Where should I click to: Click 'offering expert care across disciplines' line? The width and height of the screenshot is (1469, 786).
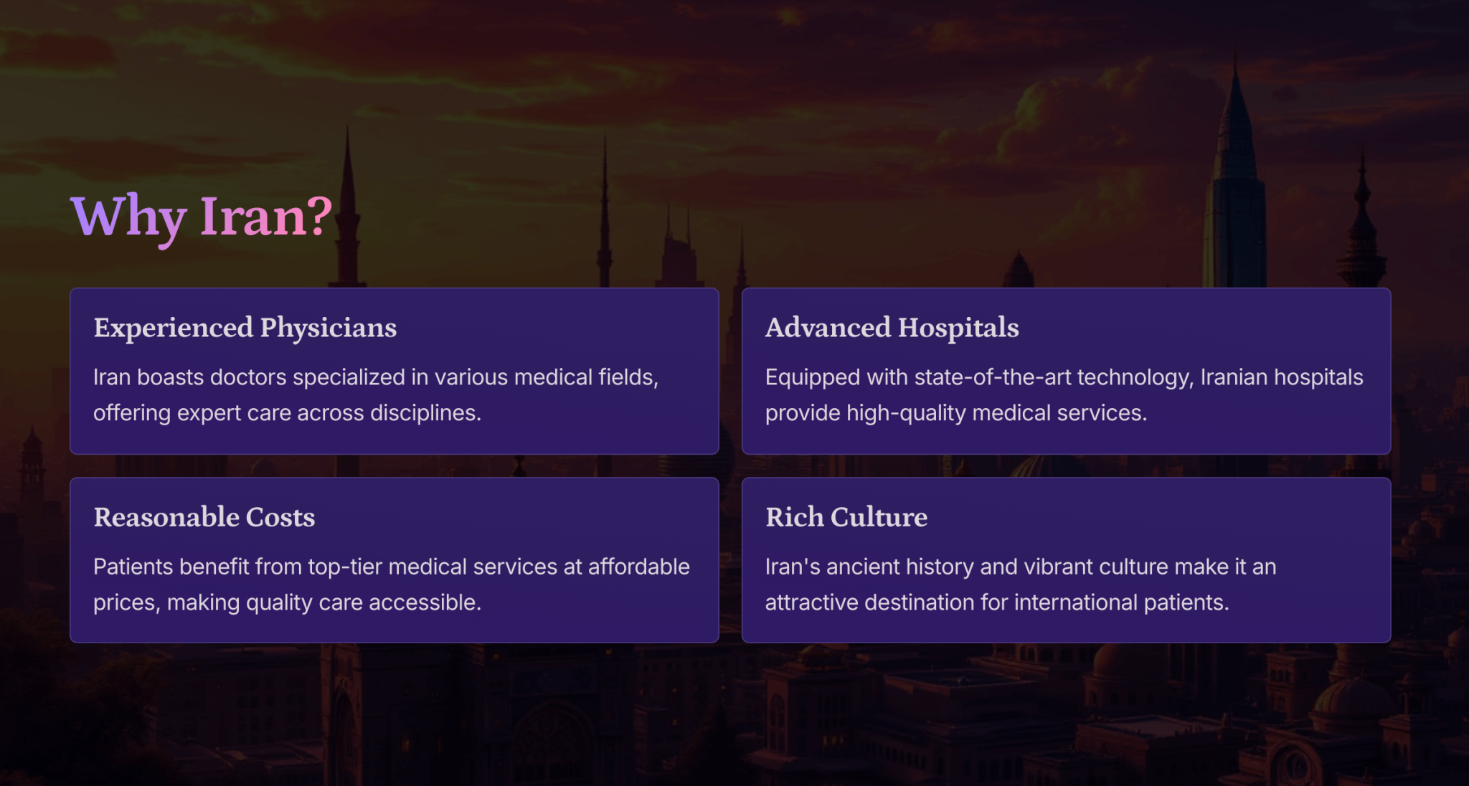pos(287,413)
